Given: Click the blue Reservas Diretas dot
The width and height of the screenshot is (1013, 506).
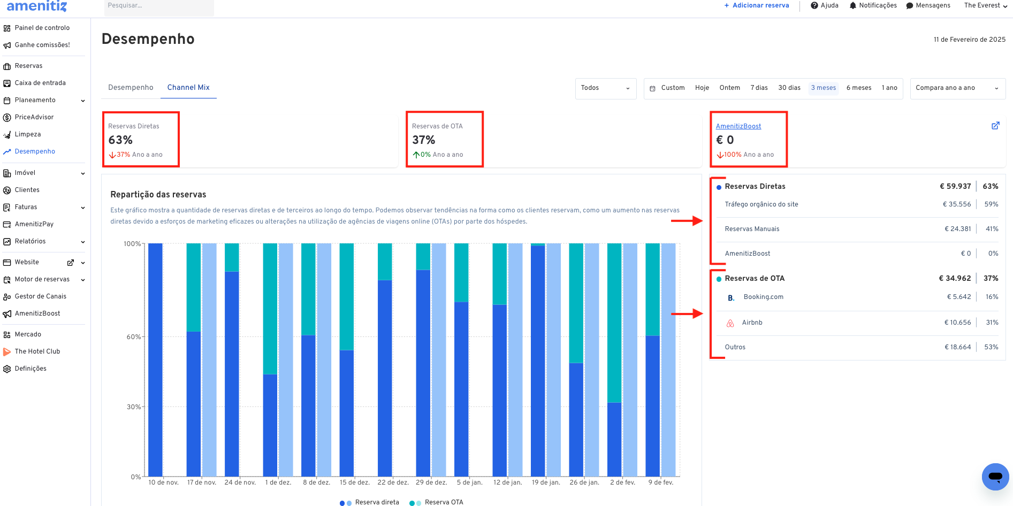Looking at the screenshot, I should pyautogui.click(x=719, y=187).
